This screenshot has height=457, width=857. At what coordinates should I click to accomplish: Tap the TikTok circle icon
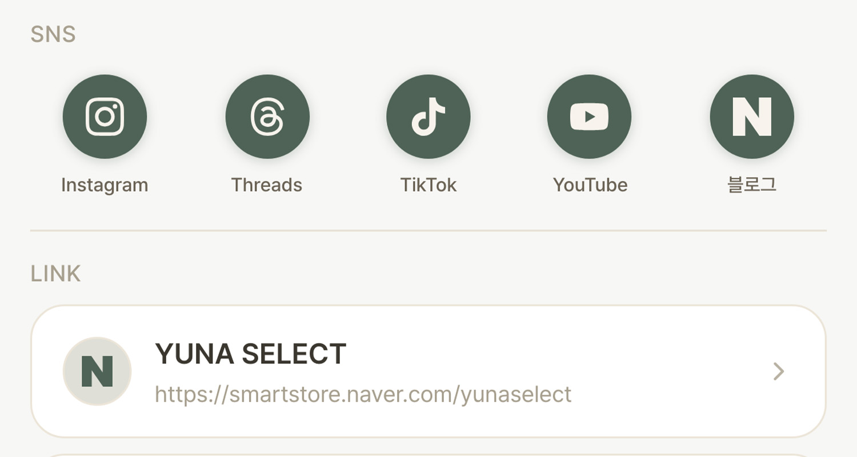point(428,117)
